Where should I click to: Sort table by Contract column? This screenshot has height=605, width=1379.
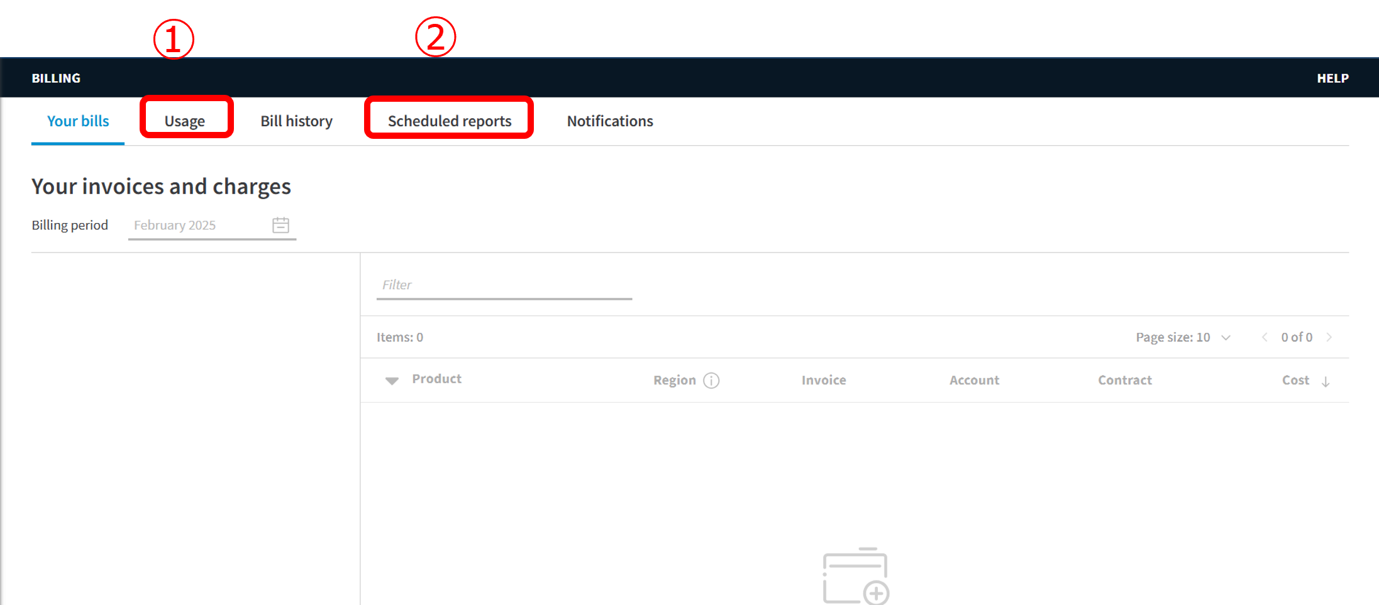click(1125, 380)
